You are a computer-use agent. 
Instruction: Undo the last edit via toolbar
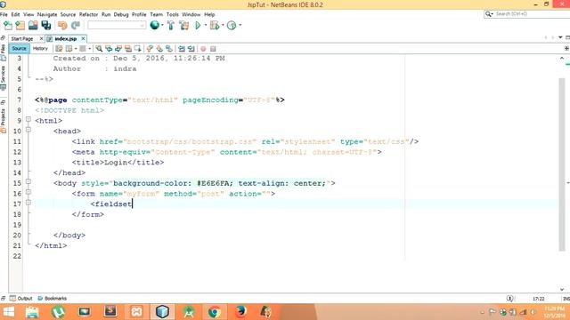pyautogui.click(x=62, y=26)
